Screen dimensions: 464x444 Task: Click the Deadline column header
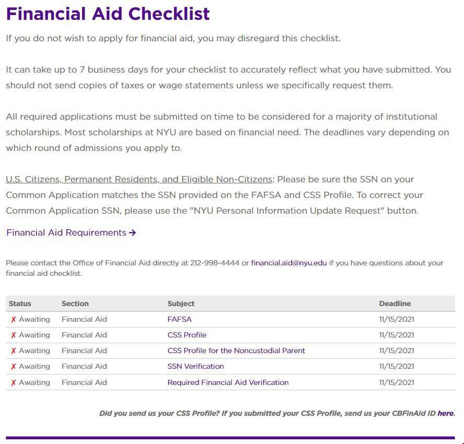point(395,303)
